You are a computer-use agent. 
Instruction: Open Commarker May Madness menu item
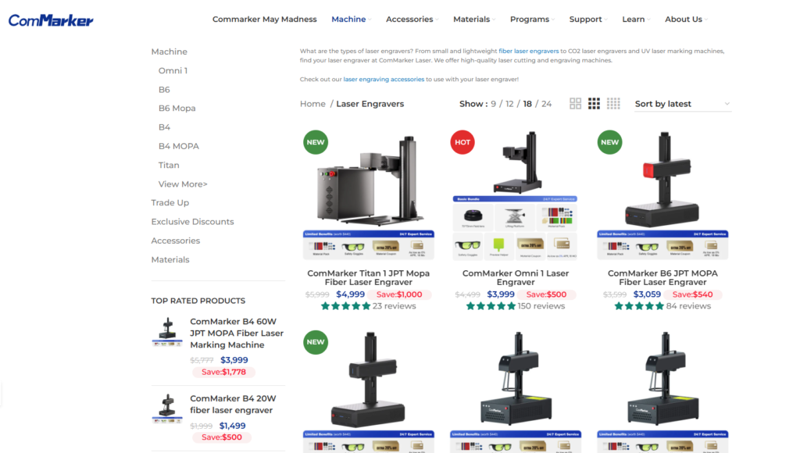[264, 20]
